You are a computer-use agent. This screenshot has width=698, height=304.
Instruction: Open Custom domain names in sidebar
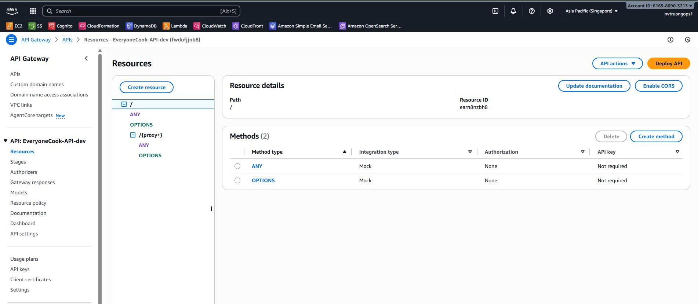[37, 84]
